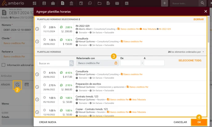Open the calendar icon in the top bar
Screen dimensions: 212x127
81,3
